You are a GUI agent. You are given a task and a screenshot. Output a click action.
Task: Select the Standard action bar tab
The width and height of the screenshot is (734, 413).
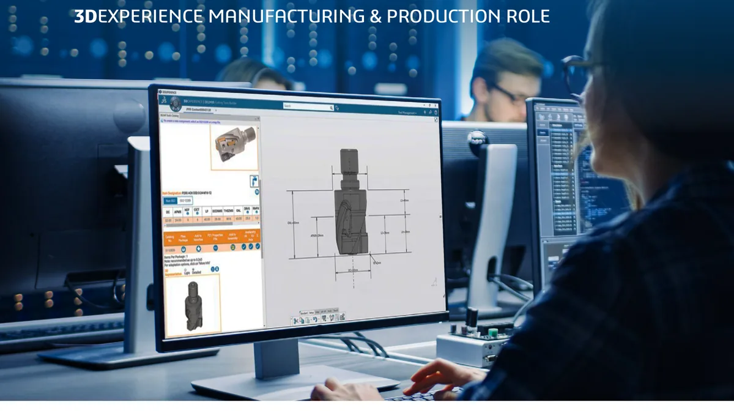304,313
